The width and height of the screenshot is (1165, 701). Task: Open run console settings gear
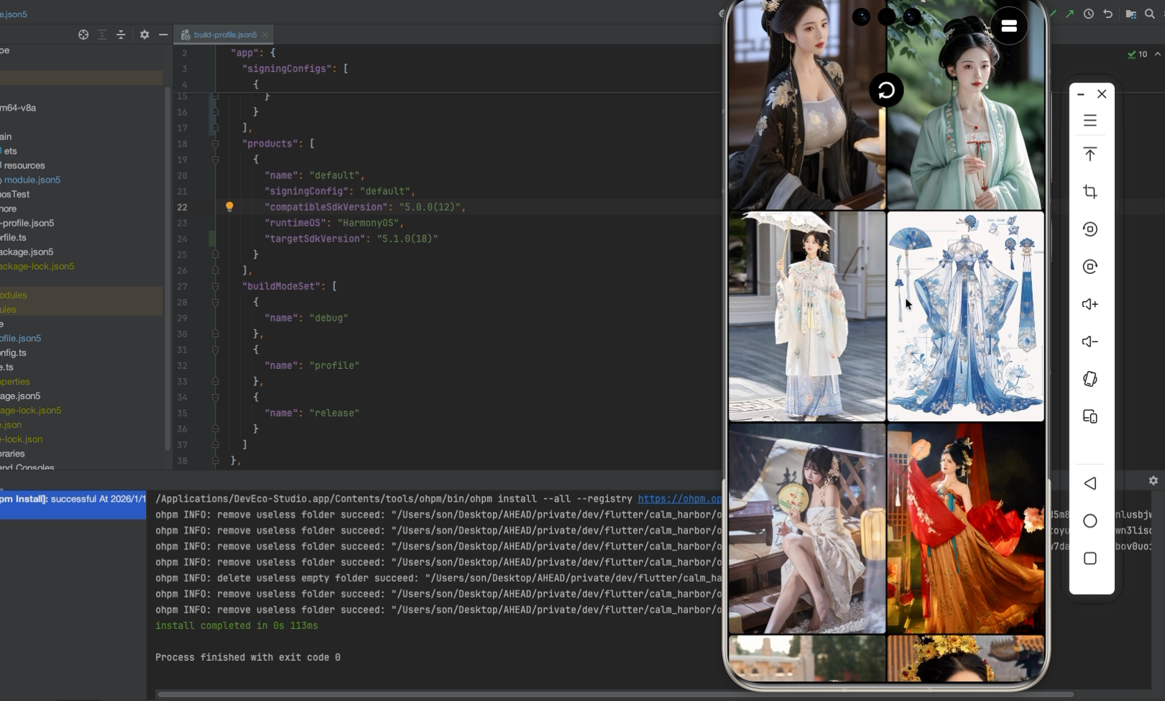pos(1154,480)
